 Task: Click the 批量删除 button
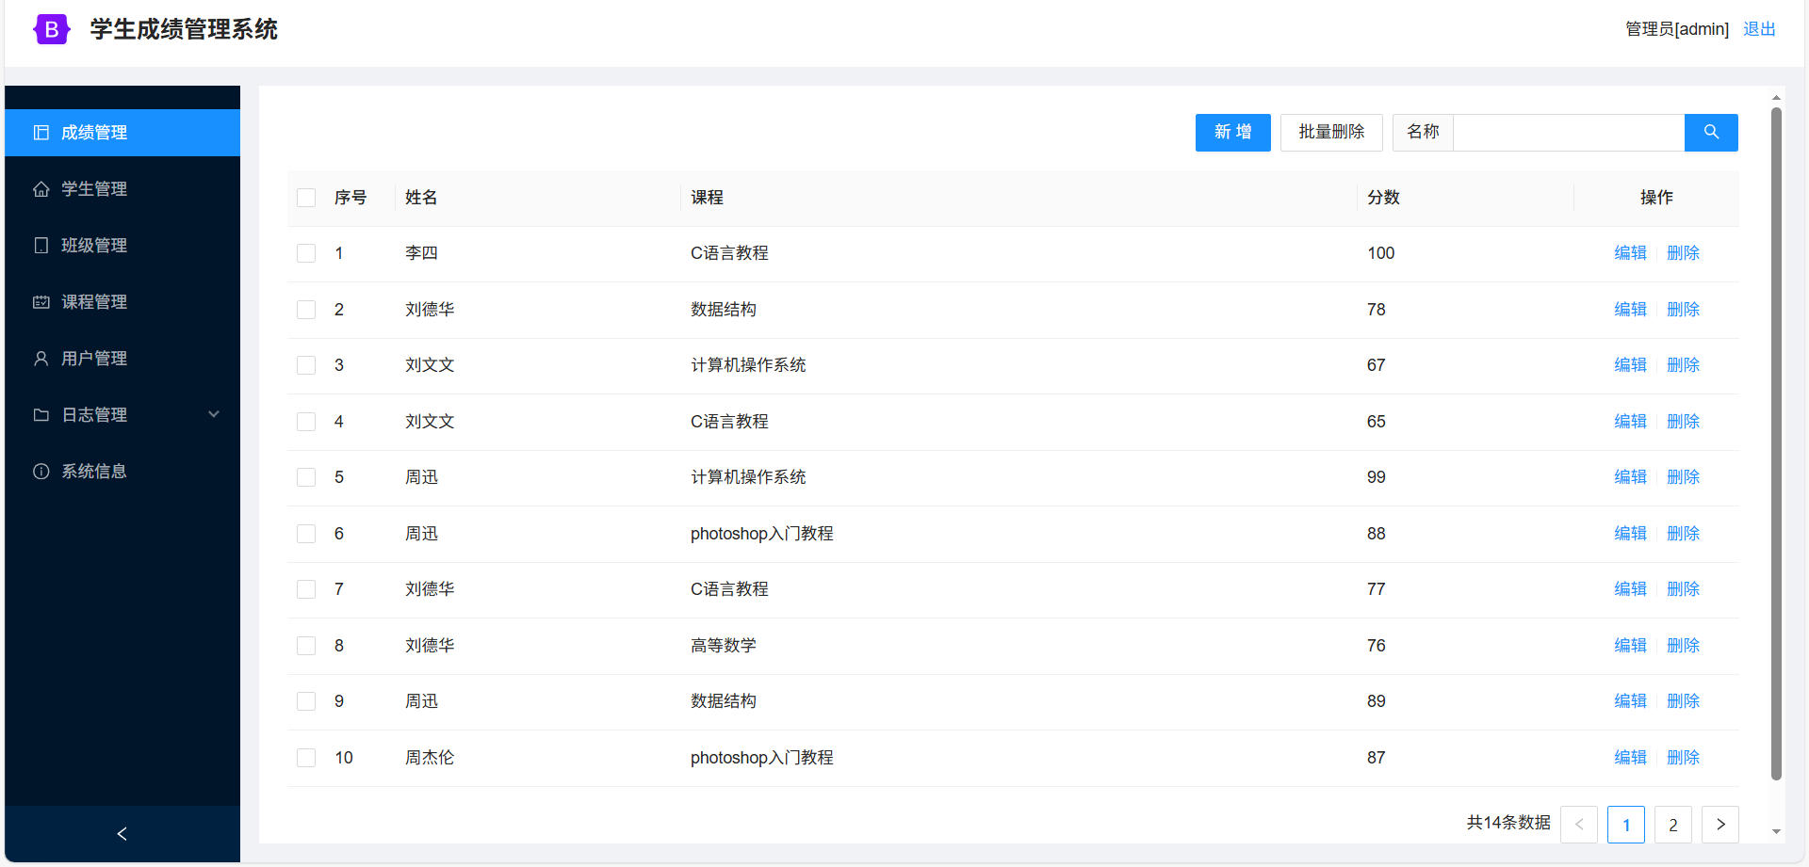(1331, 133)
